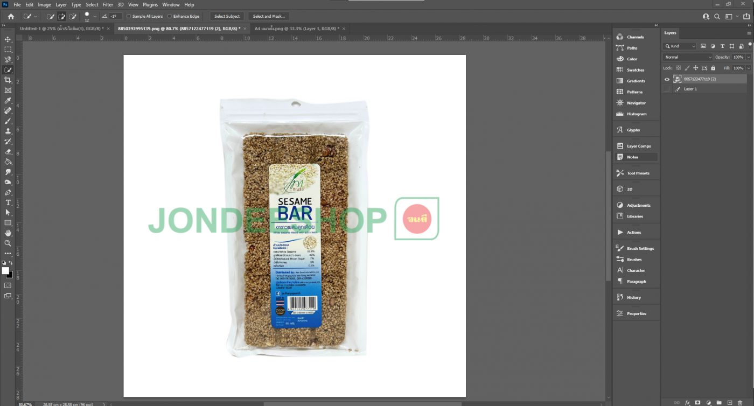
Task: Switch to the Untitled-1 document tab
Action: coord(60,29)
